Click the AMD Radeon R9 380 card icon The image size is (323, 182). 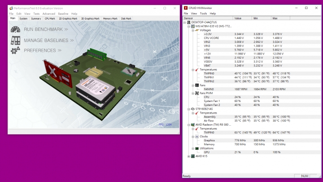pos(193,125)
